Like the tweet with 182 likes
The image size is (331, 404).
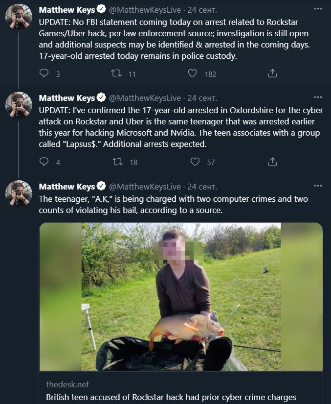click(193, 73)
